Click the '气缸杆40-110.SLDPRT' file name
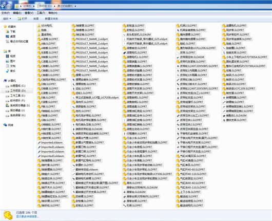Viewport: 272px width, 221px height. click(193, 174)
